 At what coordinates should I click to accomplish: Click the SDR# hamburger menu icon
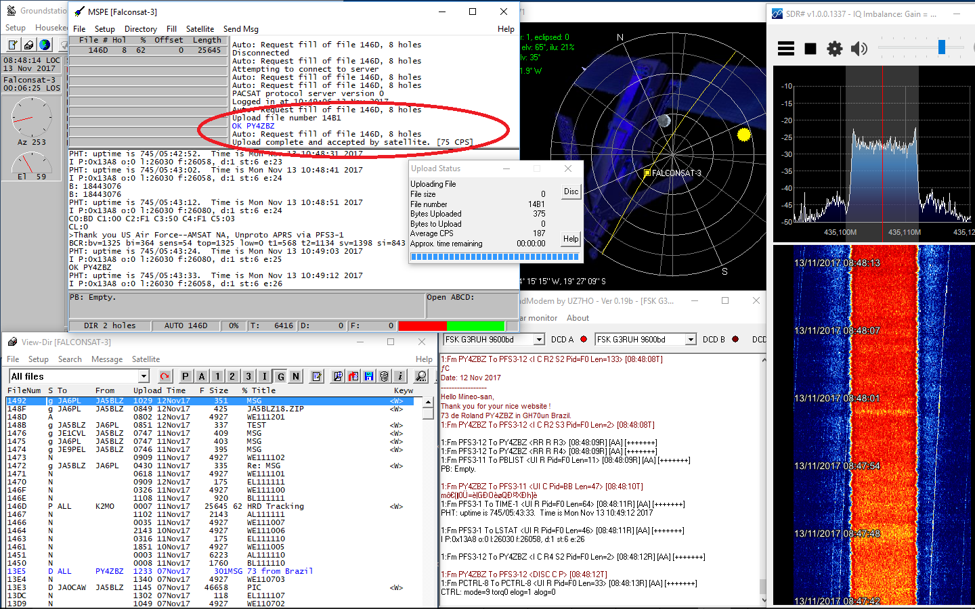click(x=786, y=49)
